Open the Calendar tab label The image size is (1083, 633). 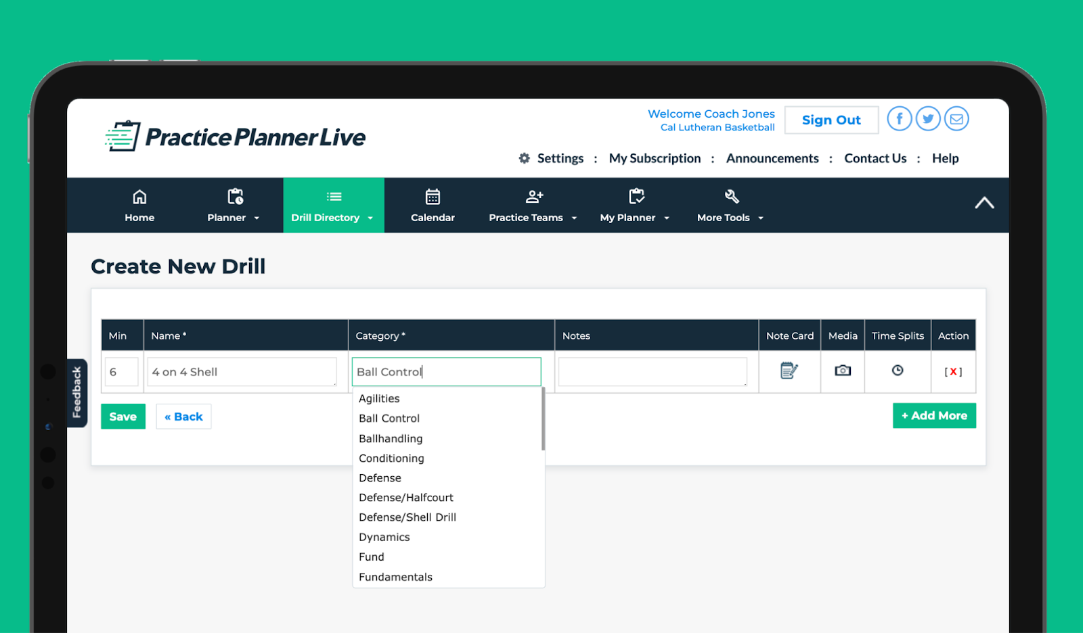433,218
